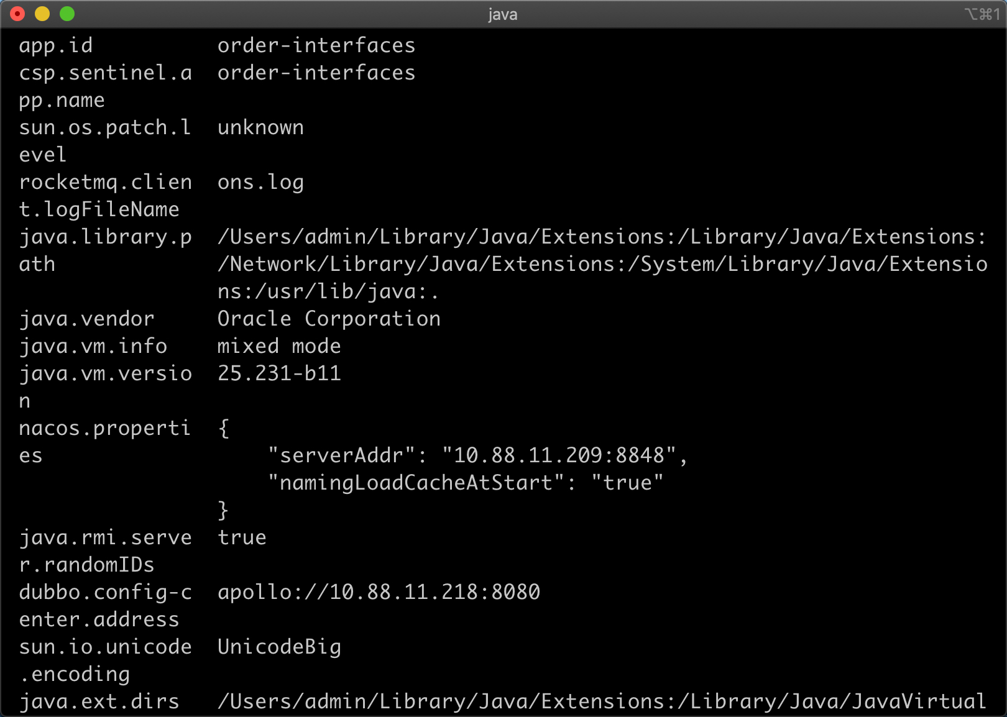The width and height of the screenshot is (1007, 717).
Task: Click the java.library.path property name
Action: tap(104, 237)
